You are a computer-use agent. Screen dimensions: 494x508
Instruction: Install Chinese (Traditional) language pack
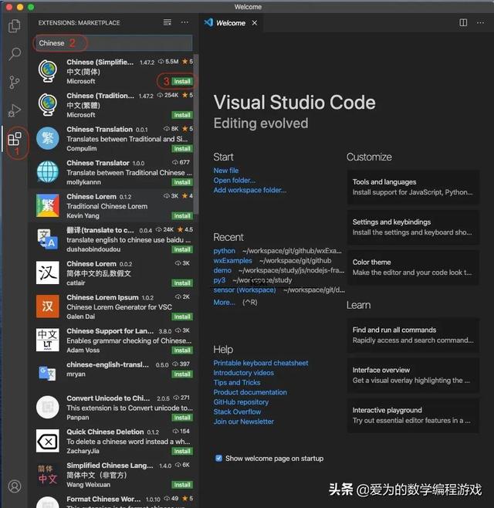(181, 115)
